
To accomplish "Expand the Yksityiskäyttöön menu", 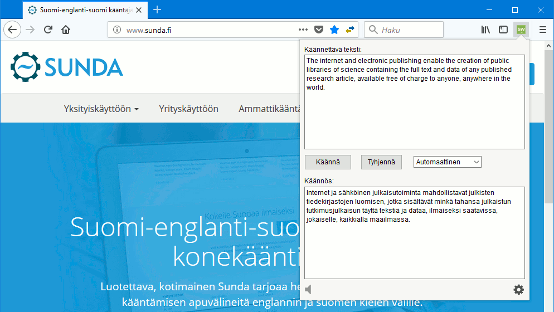I will tap(101, 109).
